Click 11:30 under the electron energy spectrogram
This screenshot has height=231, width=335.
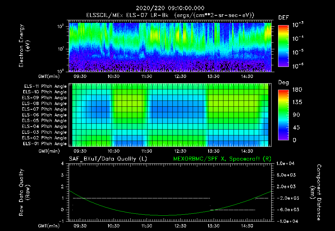(x=147, y=76)
